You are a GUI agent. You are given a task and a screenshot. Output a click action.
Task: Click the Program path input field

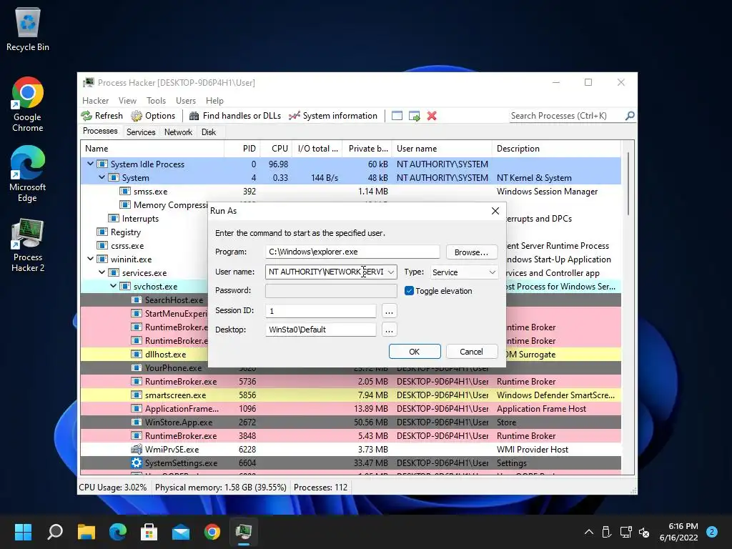[352, 252]
